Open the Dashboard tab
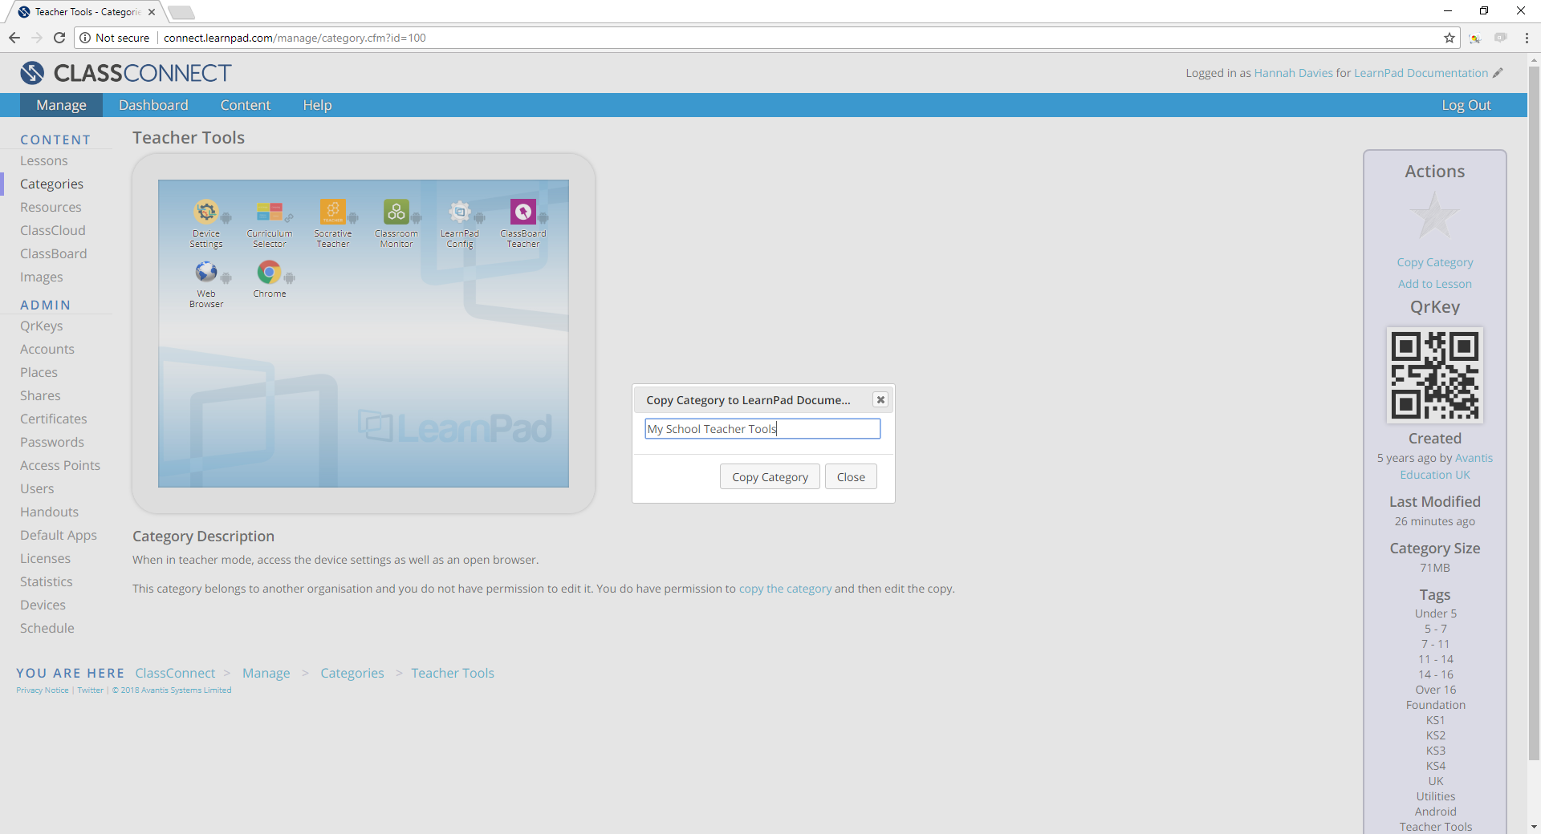Screen dimensions: 1541x834 (153, 105)
